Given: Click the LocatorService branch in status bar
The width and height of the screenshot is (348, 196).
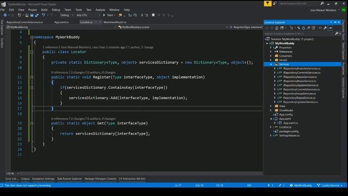Looking at the screenshot, I should click(x=330, y=185).
